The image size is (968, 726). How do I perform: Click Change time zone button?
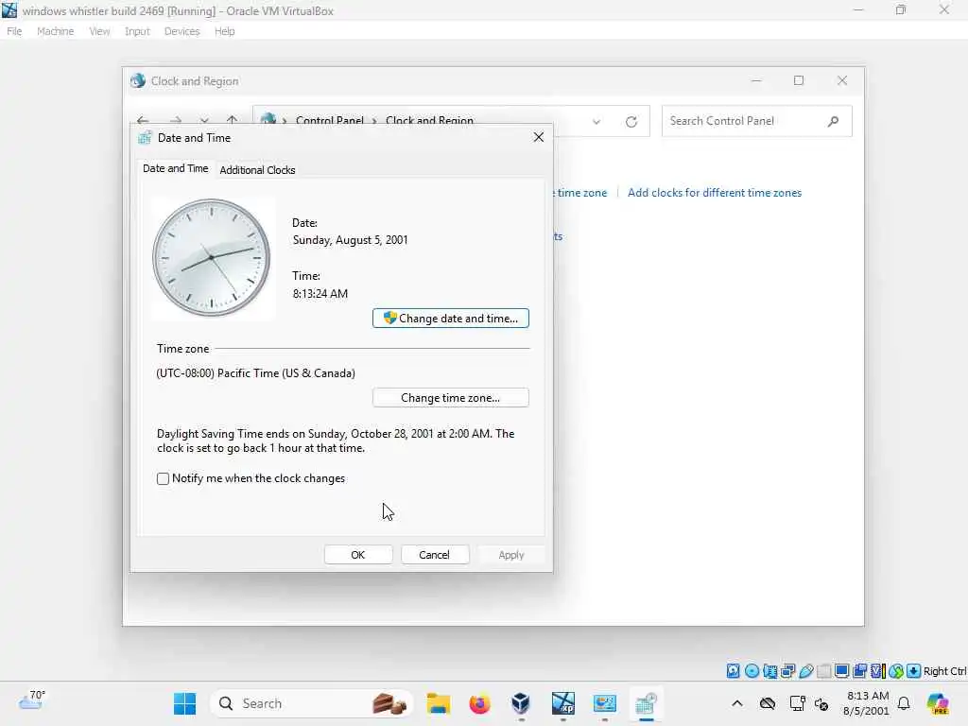pos(451,398)
